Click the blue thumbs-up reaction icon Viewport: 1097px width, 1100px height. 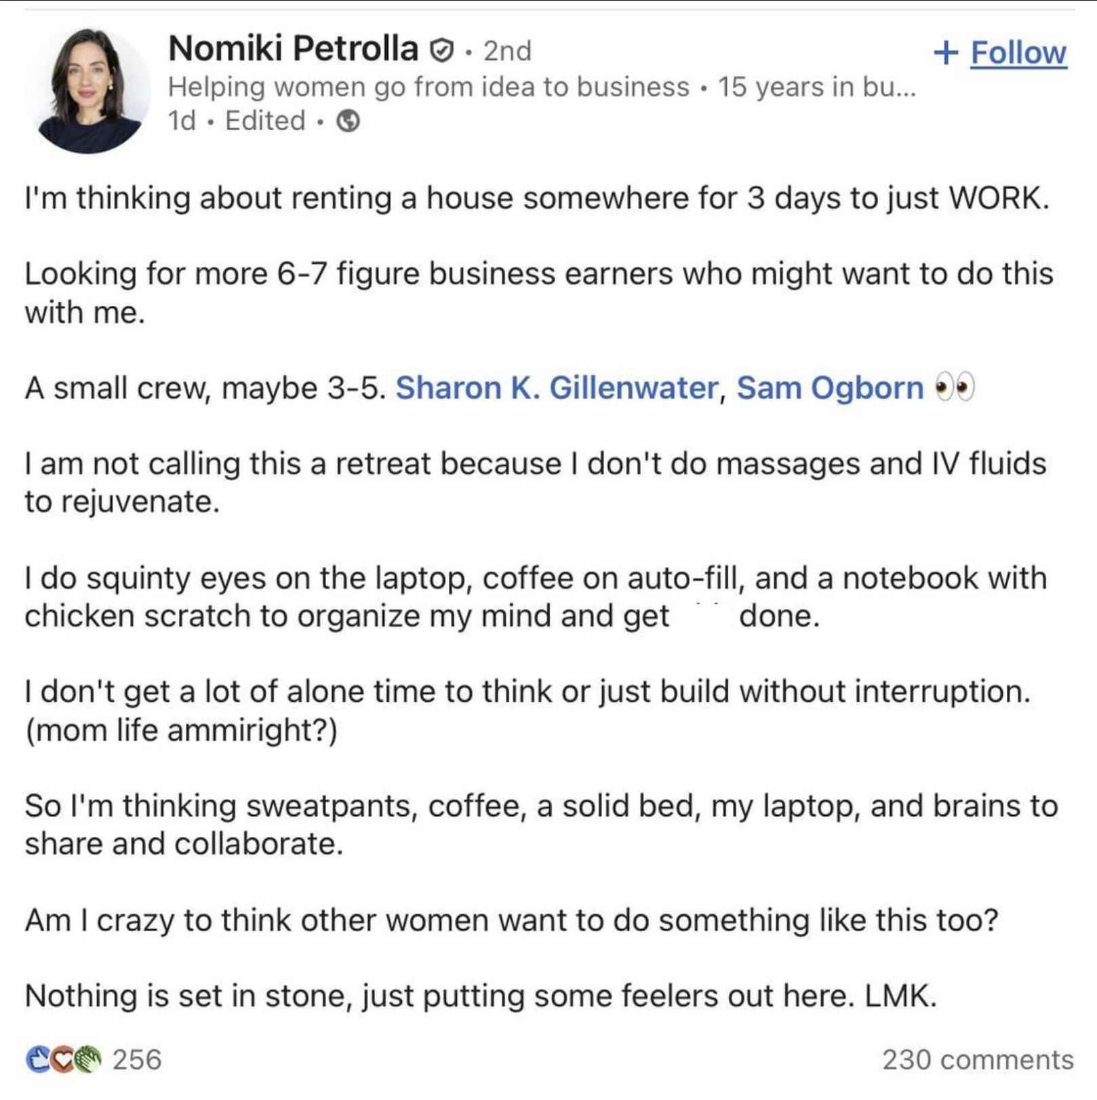click(39, 1059)
